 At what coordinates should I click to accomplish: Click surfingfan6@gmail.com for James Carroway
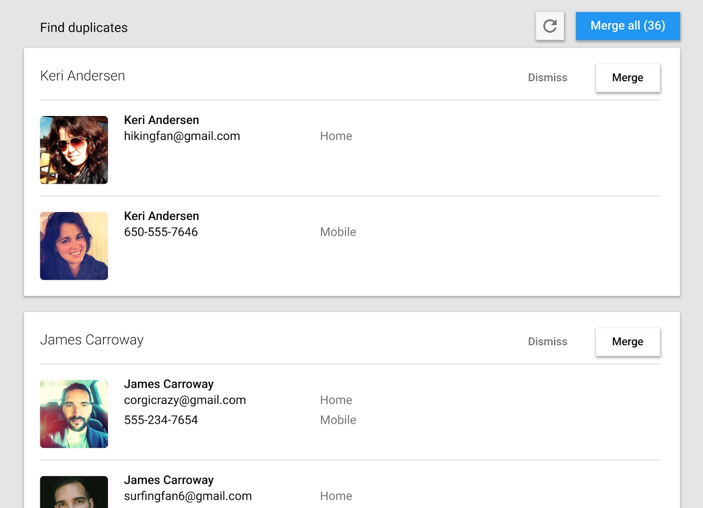[187, 496]
